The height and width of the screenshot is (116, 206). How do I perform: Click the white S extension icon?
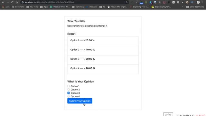pyautogui.click(x=173, y=2)
